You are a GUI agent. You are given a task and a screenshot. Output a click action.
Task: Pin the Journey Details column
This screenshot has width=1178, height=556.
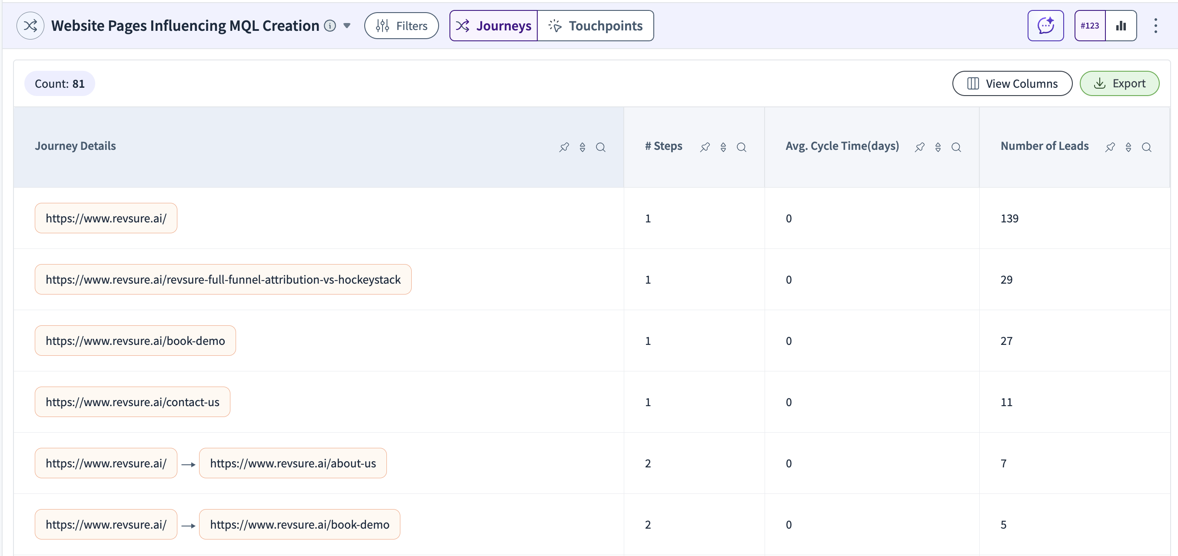pyautogui.click(x=564, y=147)
